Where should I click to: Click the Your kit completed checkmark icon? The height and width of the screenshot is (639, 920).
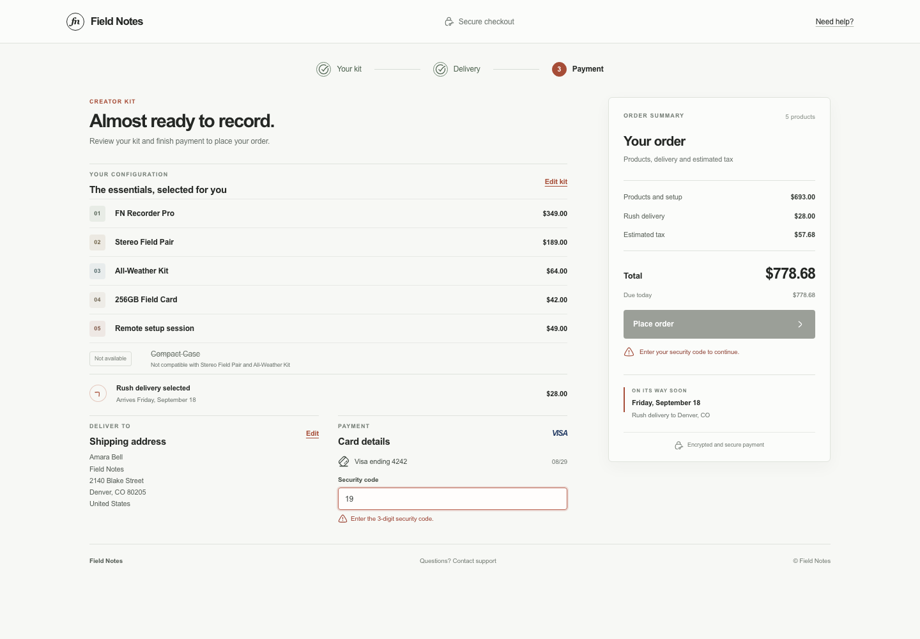[x=324, y=69]
